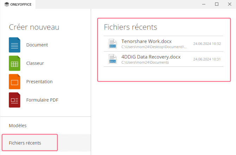
Task: Select the Formulaire PDF text label
Action: point(42,100)
